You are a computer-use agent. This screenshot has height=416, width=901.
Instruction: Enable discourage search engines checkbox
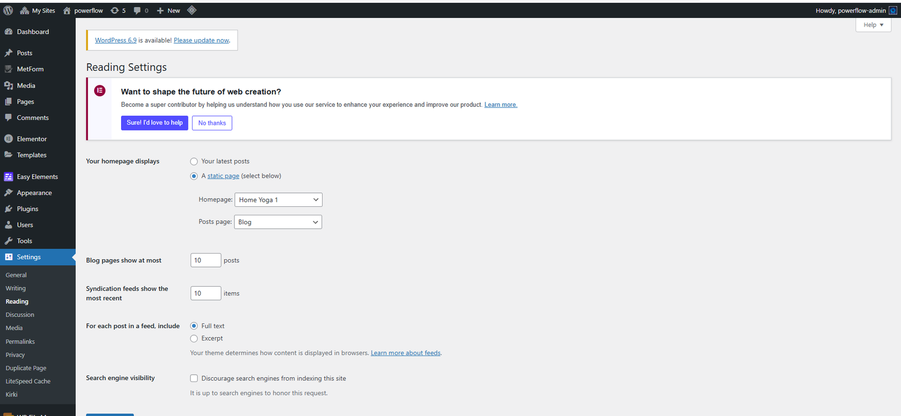click(x=194, y=378)
